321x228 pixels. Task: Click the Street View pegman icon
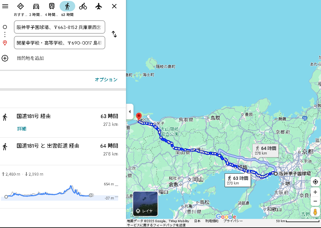pos(315,212)
